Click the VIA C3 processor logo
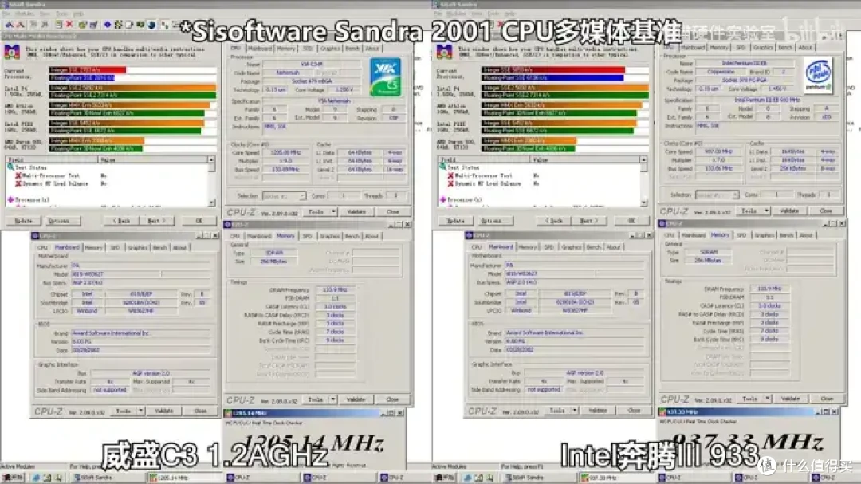The width and height of the screenshot is (861, 484). 386,78
